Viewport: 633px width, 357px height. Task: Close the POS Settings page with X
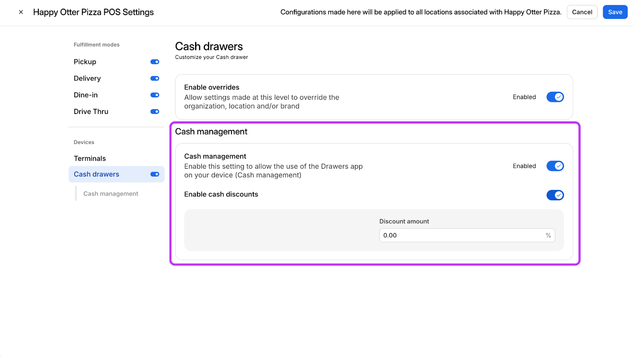21,12
